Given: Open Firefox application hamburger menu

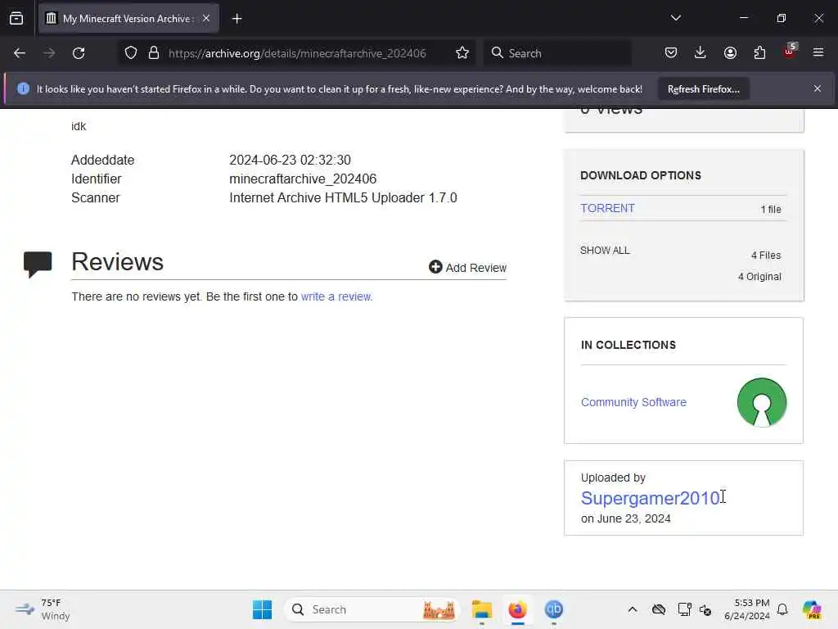Looking at the screenshot, I should [x=818, y=53].
